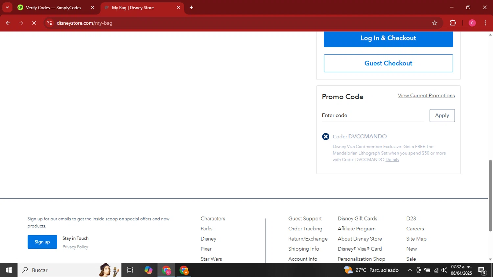Remove the DVCCMANDO promo code X icon
The width and height of the screenshot is (493, 277).
tap(325, 137)
